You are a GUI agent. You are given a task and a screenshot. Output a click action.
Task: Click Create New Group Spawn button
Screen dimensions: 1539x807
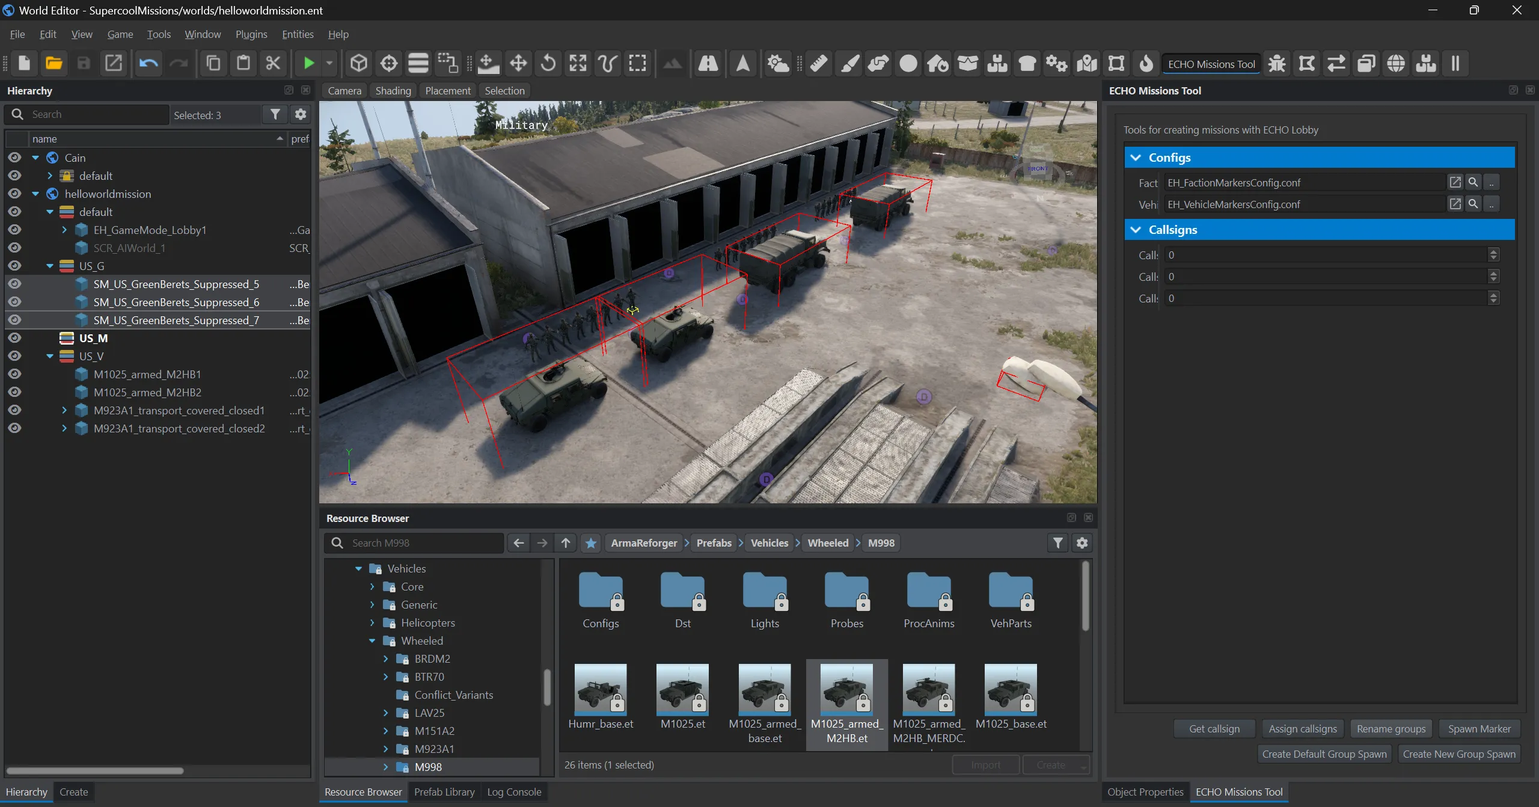click(1459, 753)
